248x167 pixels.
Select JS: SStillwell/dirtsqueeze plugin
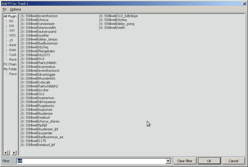point(38,102)
